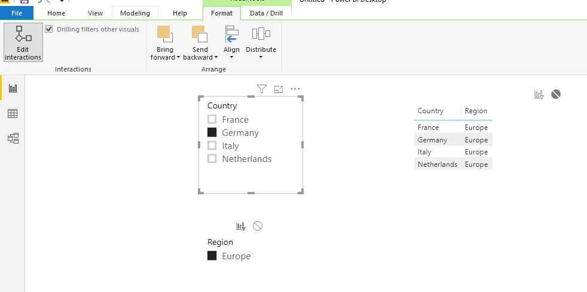Screen dimensions: 587x292
Task: Open the Report view in sidebar
Action: point(13,89)
